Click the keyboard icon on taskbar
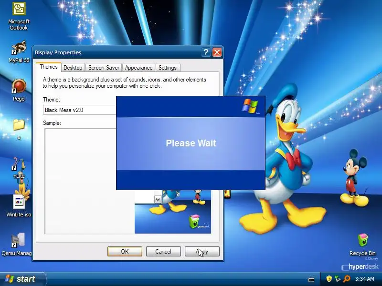Image resolution: width=382 pixels, height=286 pixels. tap(311, 279)
